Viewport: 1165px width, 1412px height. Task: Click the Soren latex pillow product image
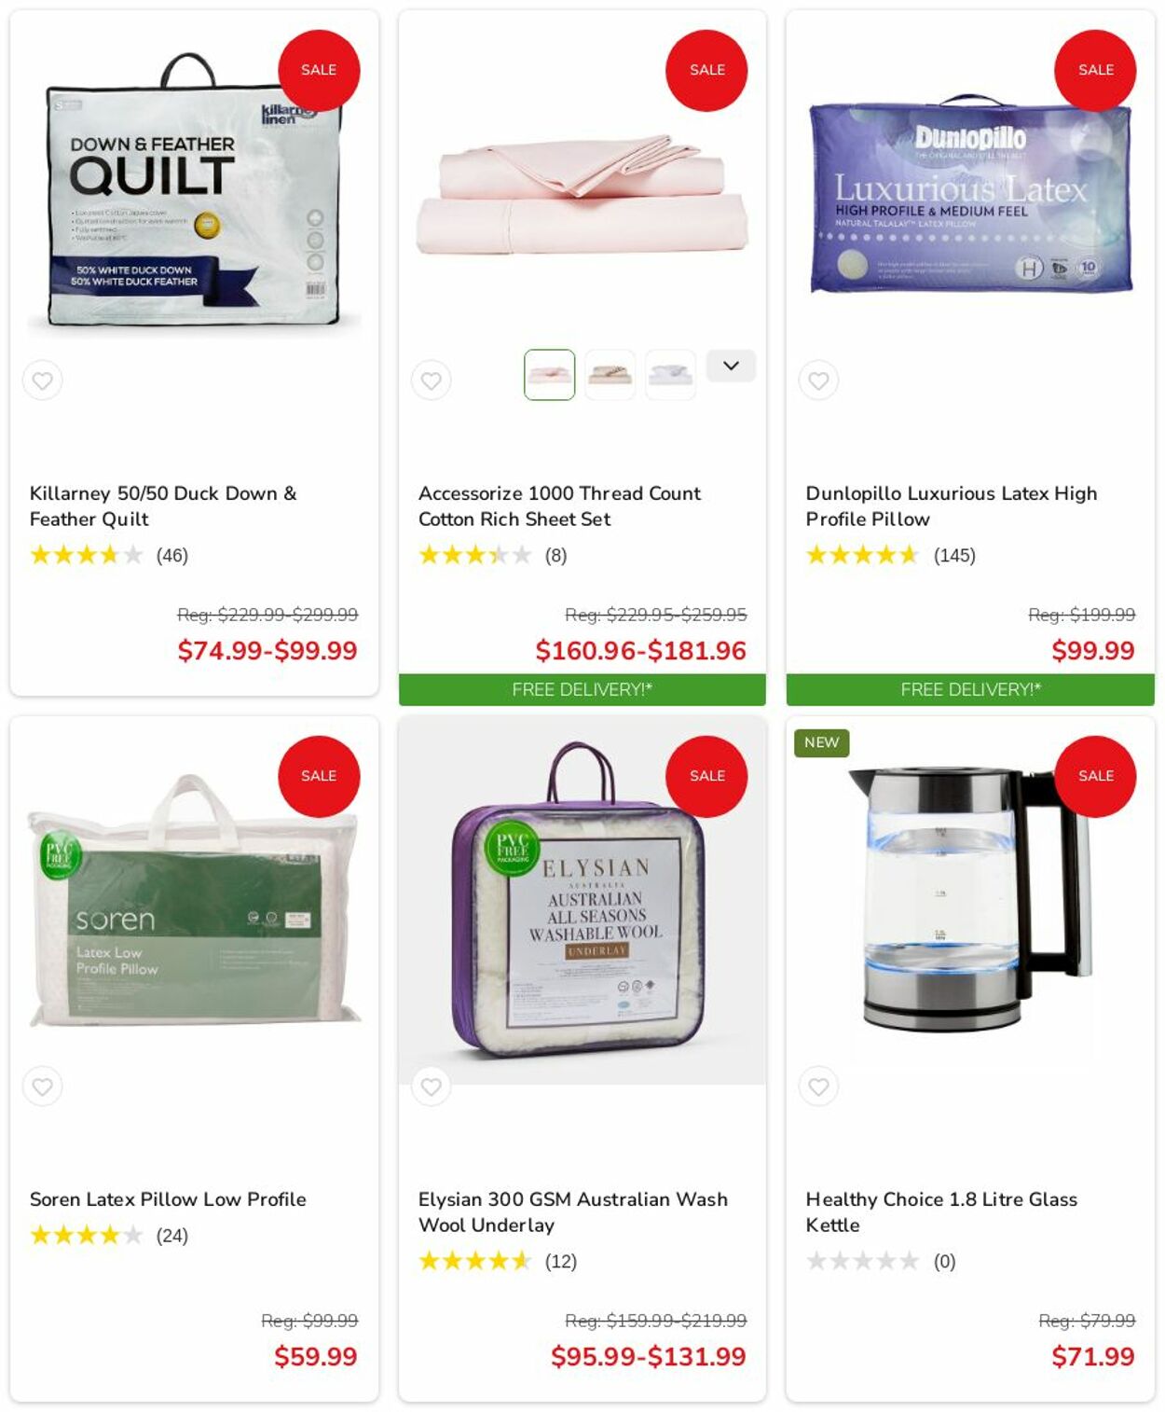[x=194, y=901]
